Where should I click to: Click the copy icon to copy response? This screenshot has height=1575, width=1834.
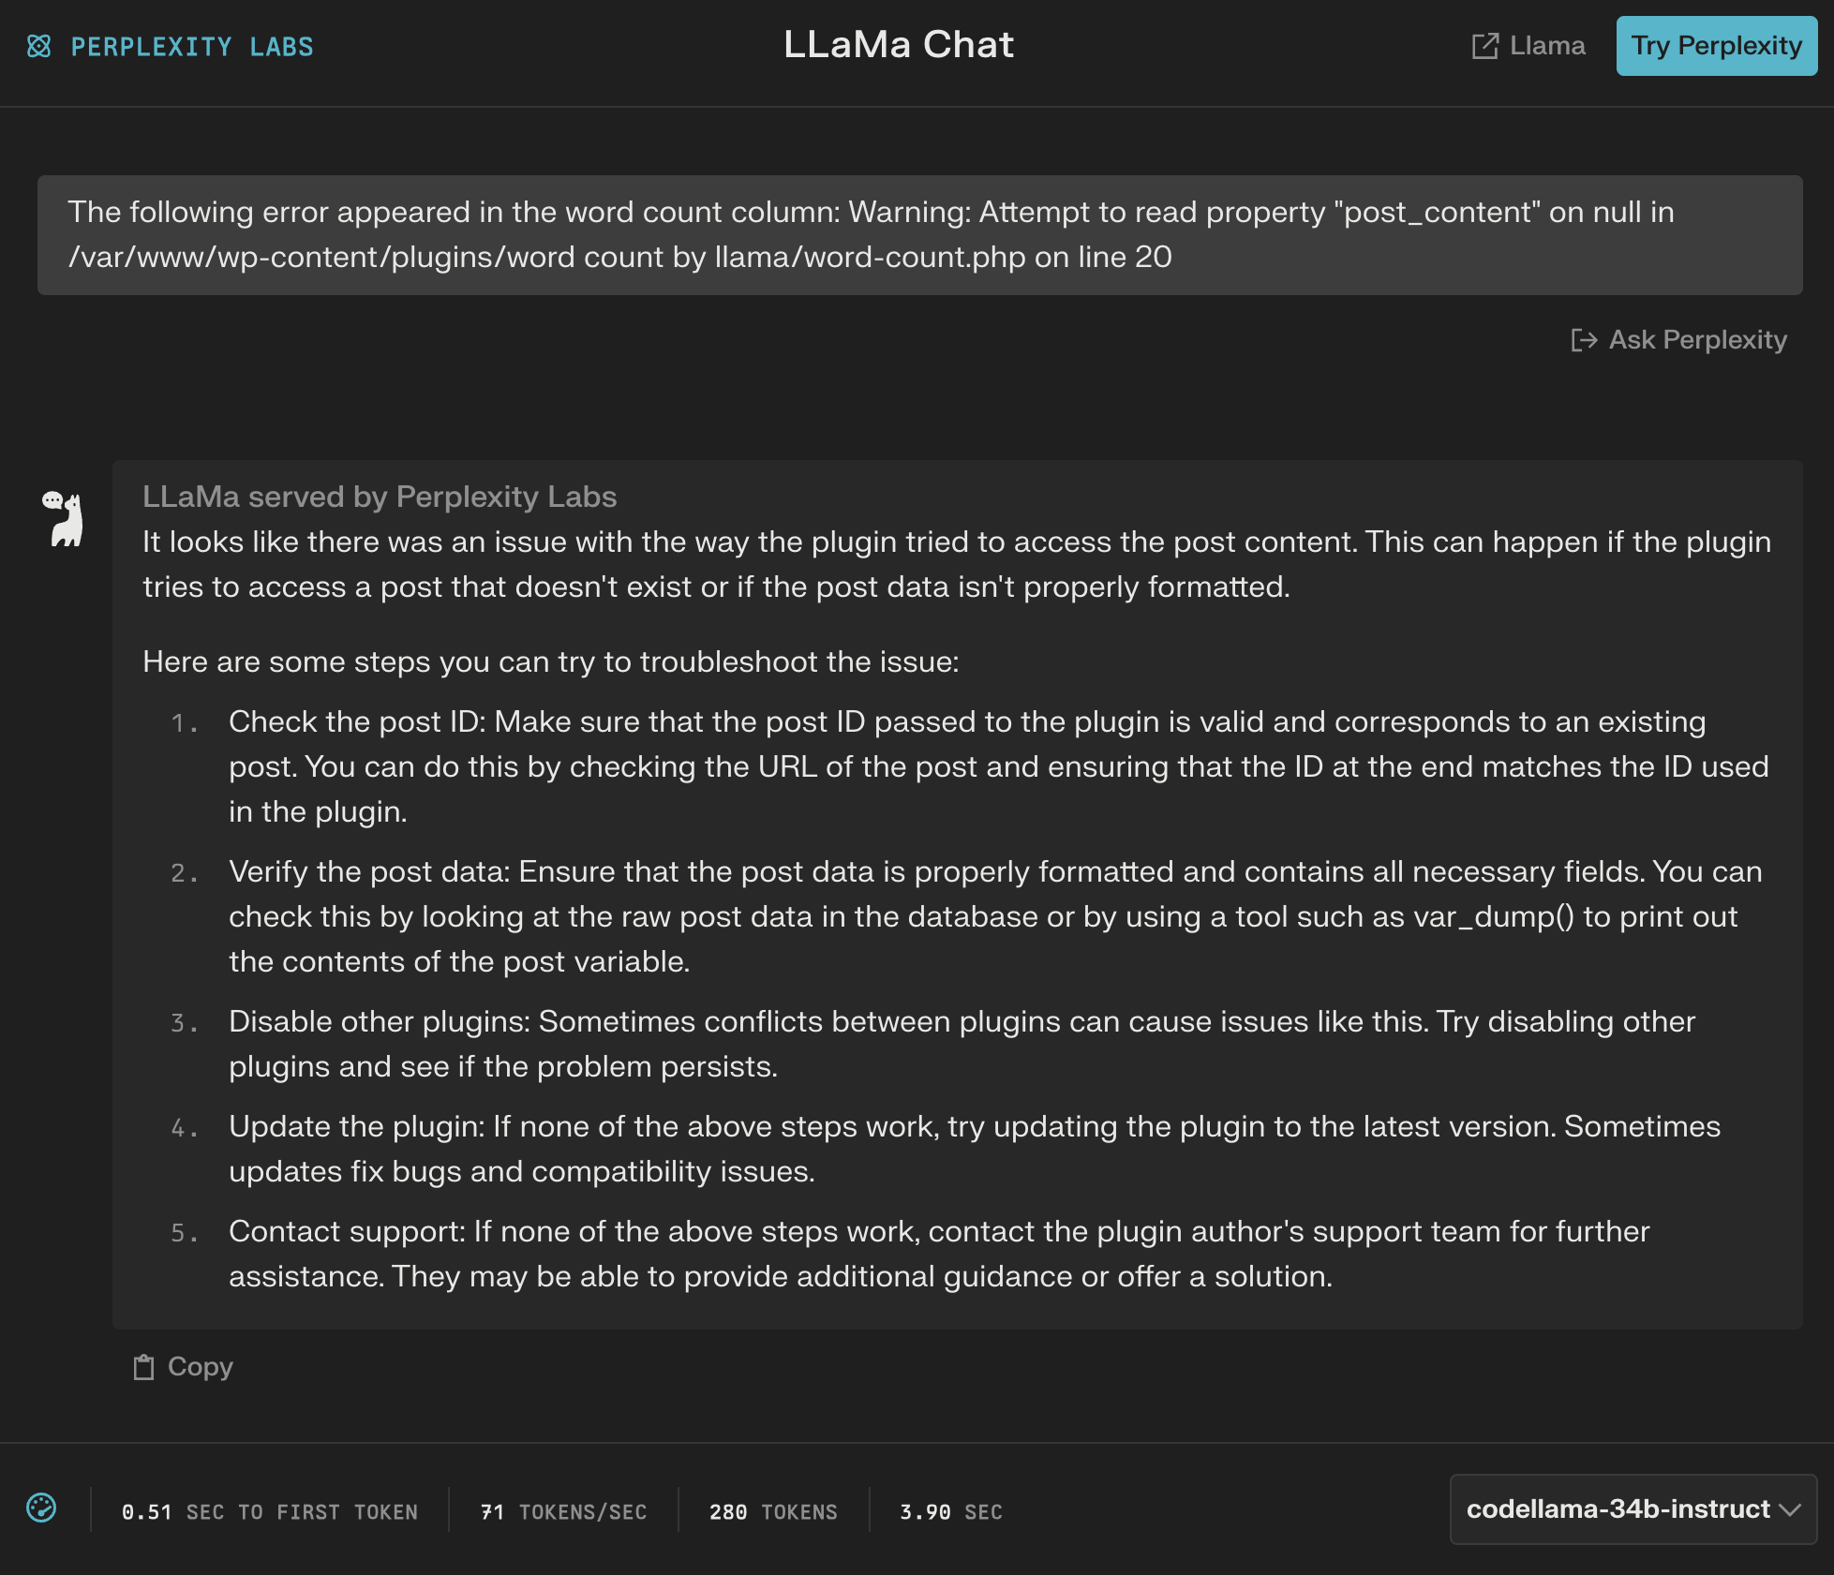click(x=143, y=1366)
